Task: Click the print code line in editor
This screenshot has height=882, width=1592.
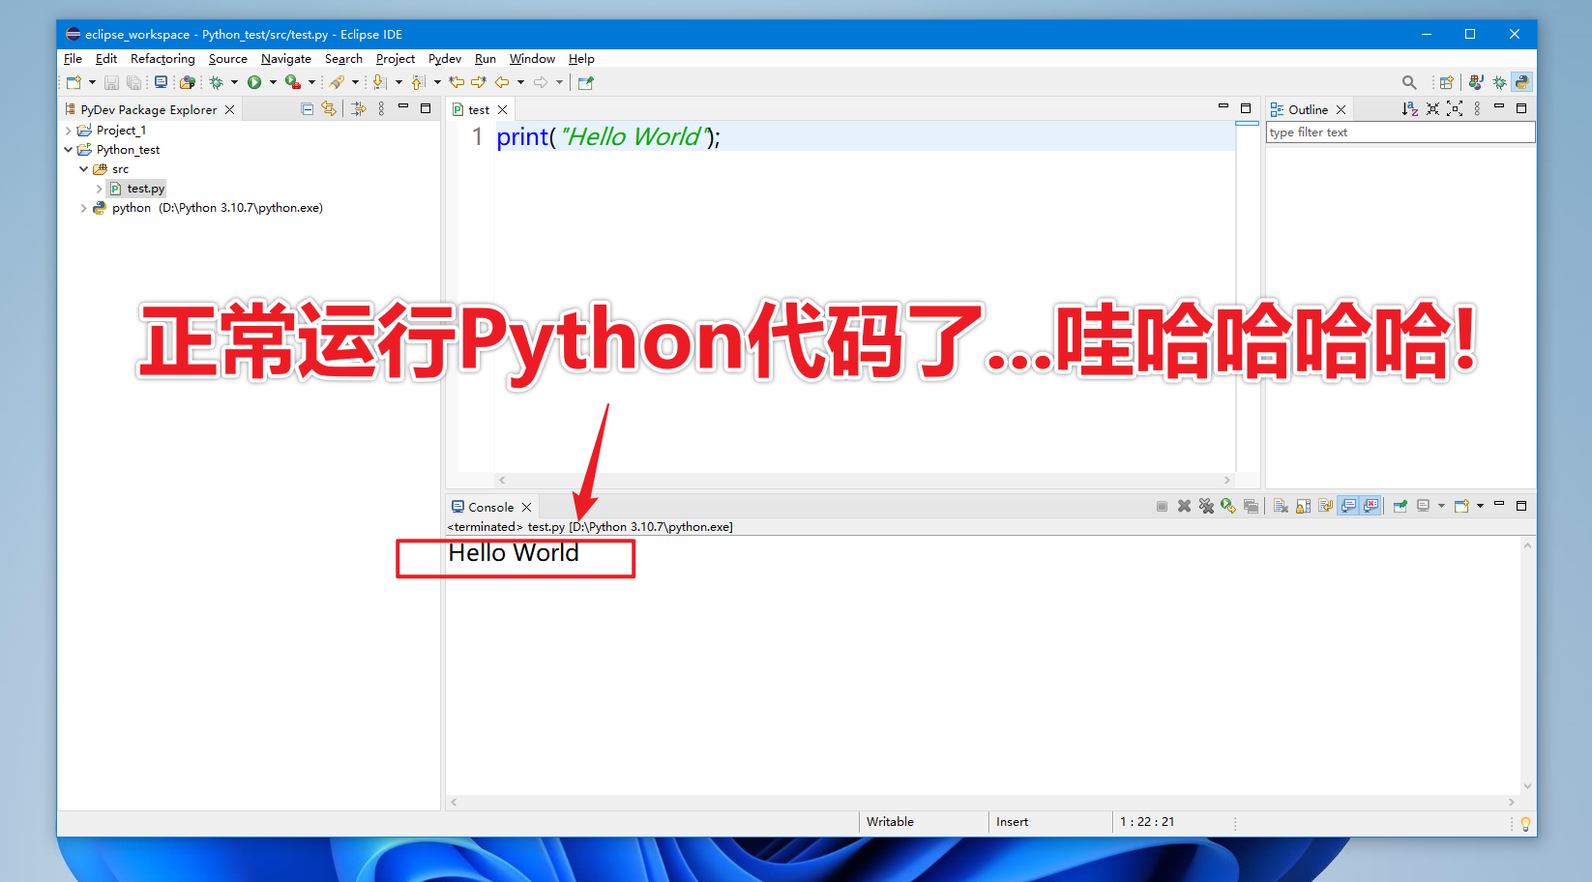Action: [x=608, y=137]
